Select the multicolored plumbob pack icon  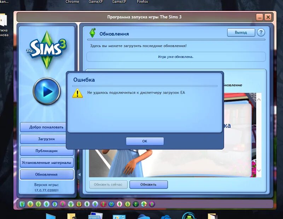pos(144,204)
